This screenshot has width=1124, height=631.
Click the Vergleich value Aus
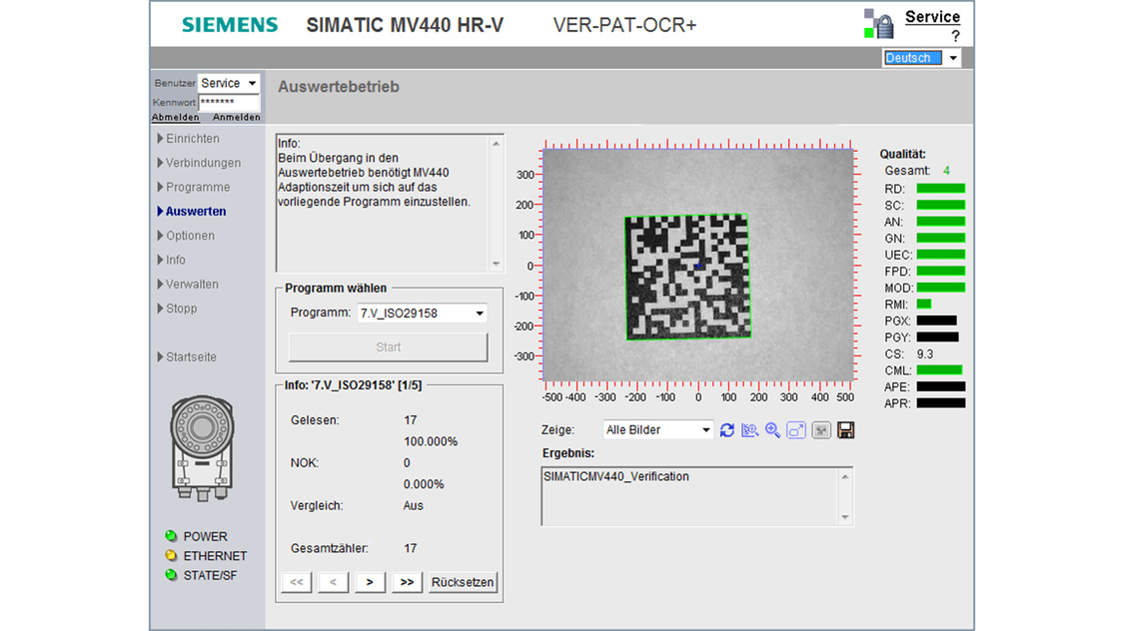tap(414, 505)
